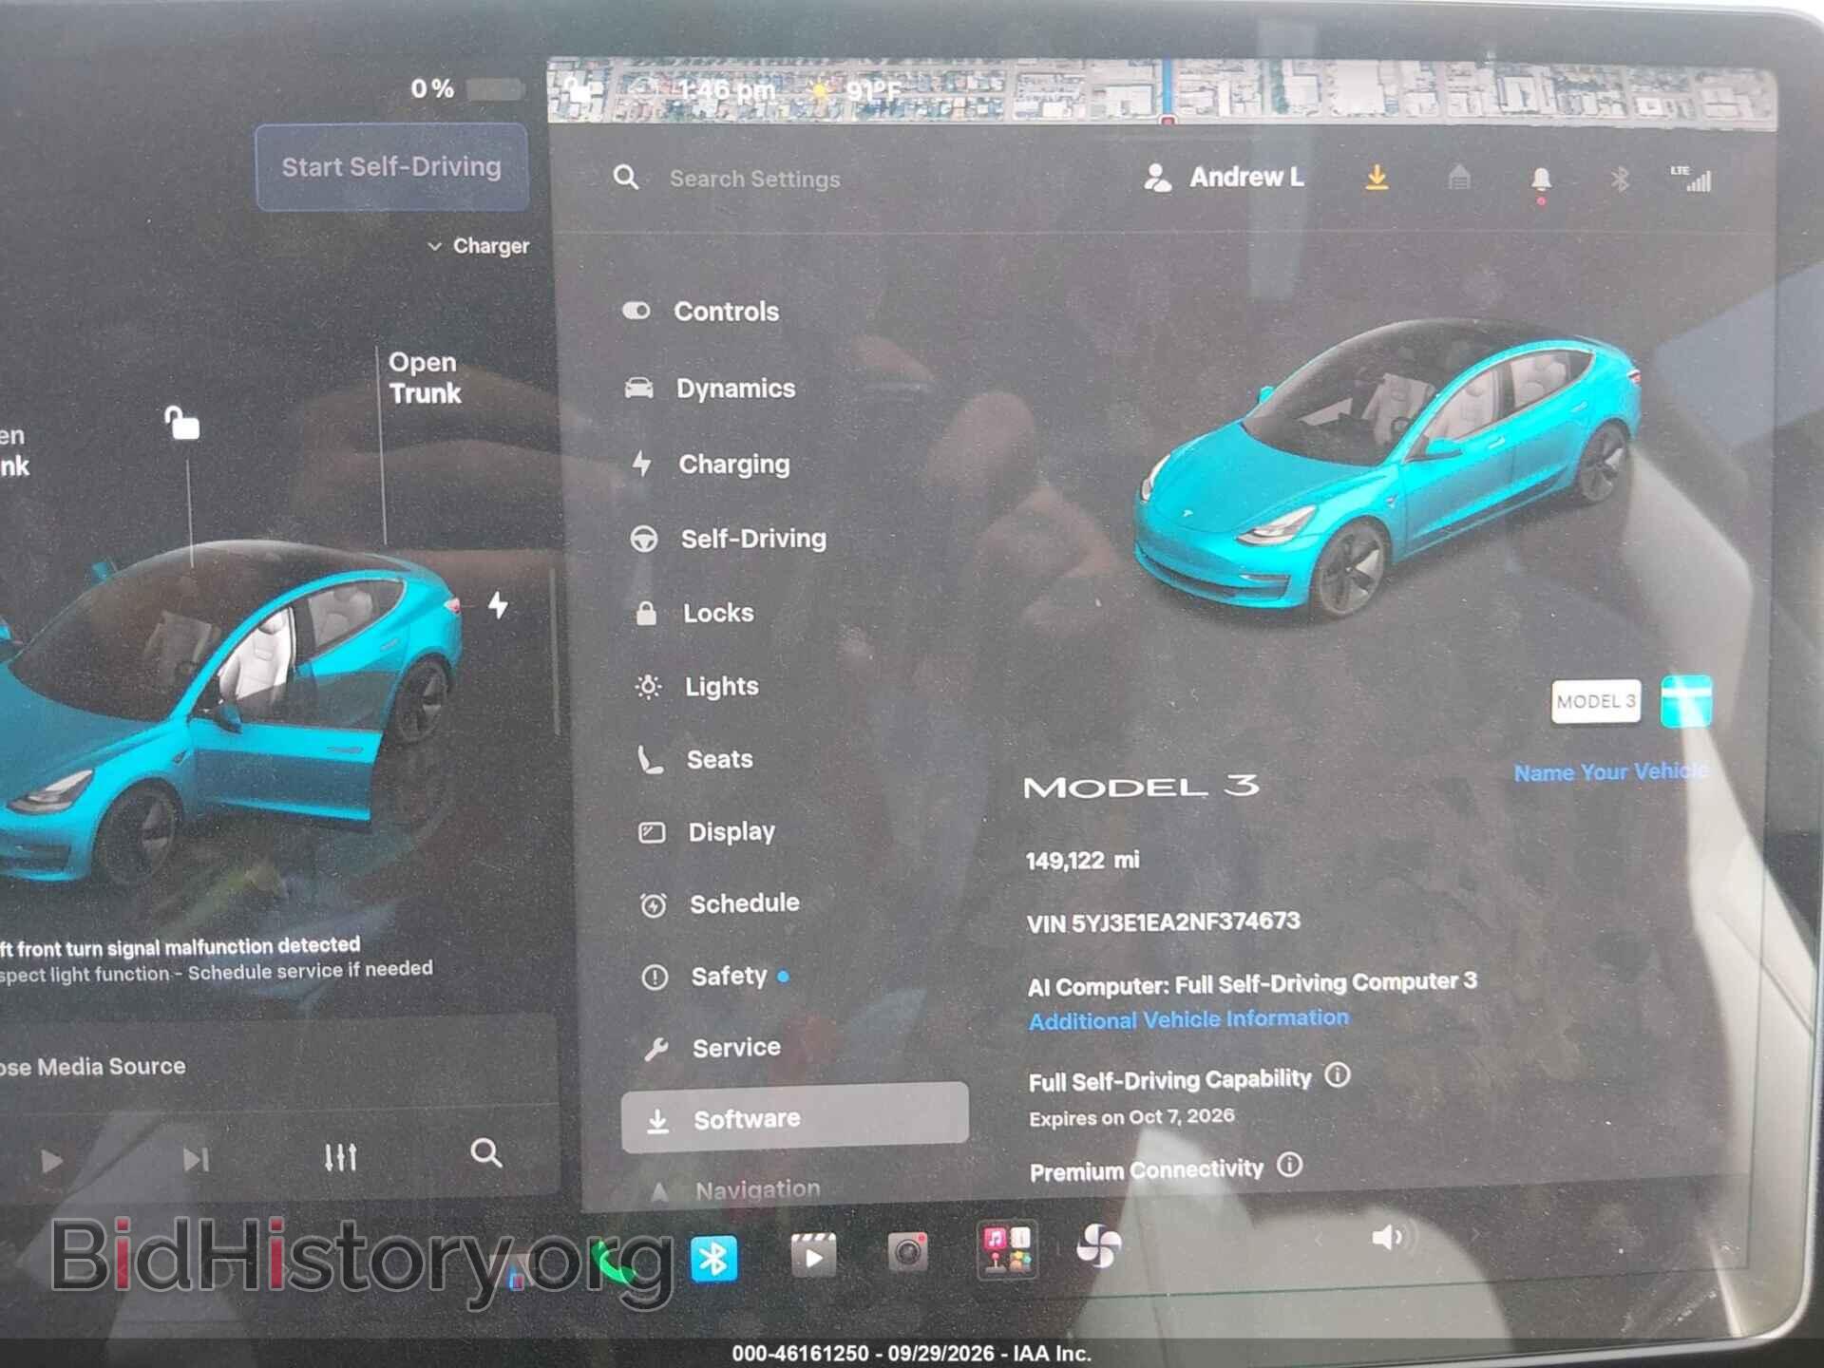The height and width of the screenshot is (1368, 1824).
Task: Show info for Premium Connectivity
Action: pos(1289,1165)
